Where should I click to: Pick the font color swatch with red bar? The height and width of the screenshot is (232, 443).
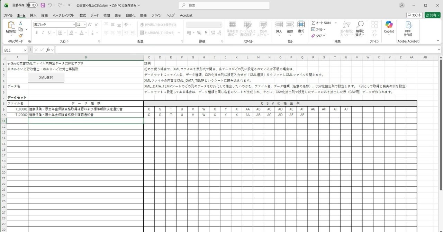pyautogui.click(x=82, y=33)
